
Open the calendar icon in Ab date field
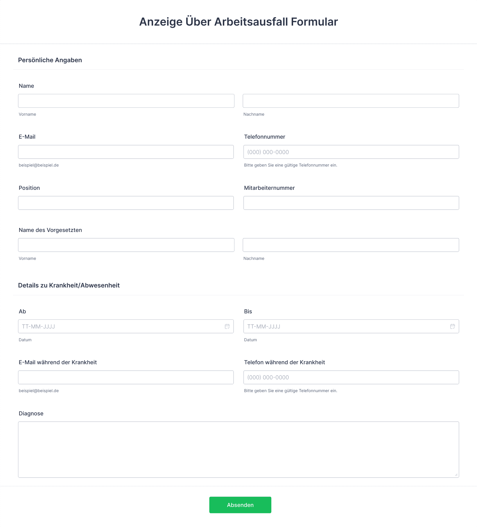227,326
